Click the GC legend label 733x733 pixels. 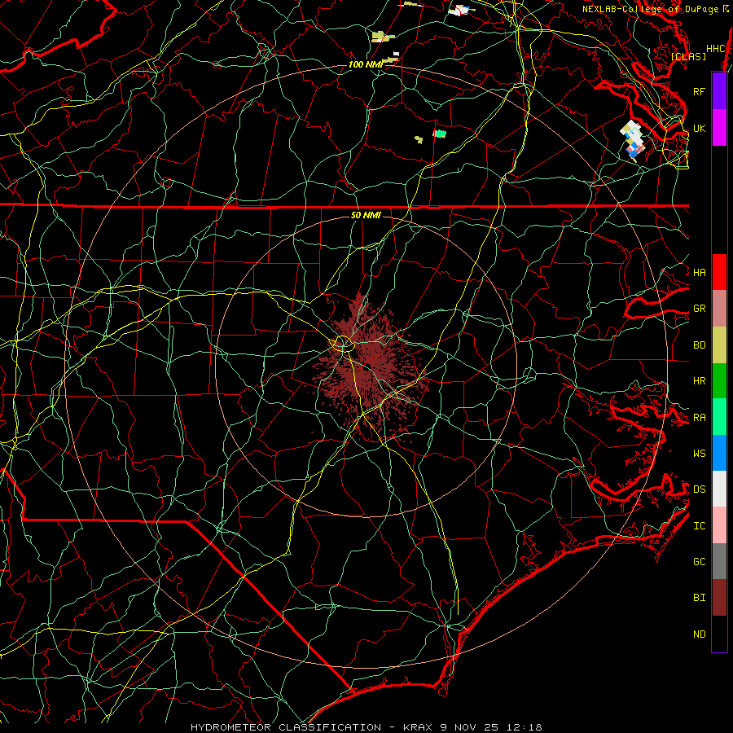[x=699, y=562]
